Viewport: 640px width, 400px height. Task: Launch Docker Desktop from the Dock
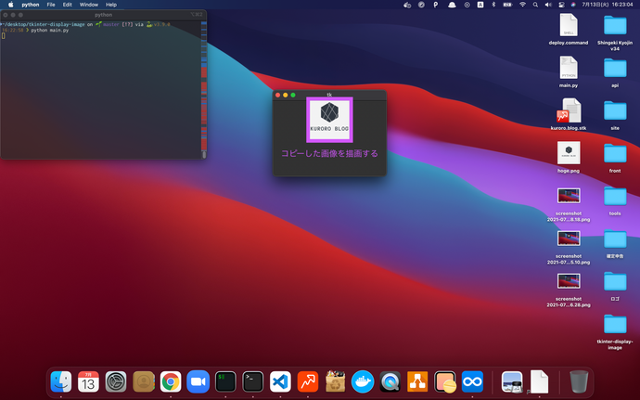pyautogui.click(x=363, y=381)
